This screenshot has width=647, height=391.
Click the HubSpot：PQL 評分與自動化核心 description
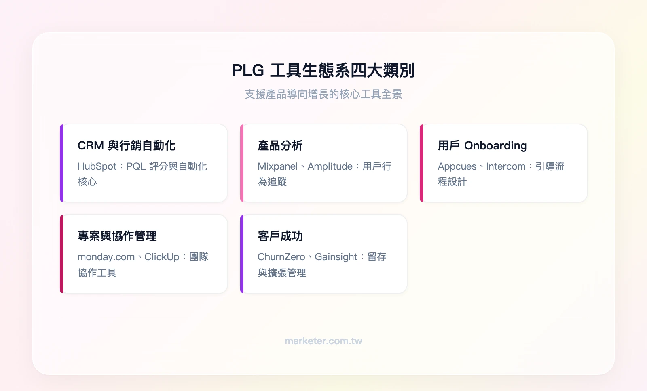tap(142, 174)
